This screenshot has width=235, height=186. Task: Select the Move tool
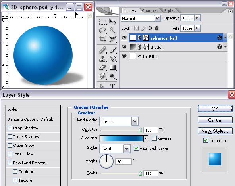(x=112, y=22)
